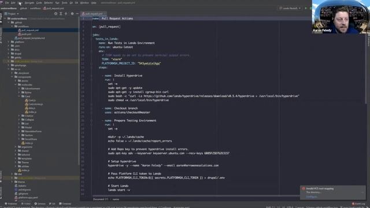Image resolution: width=370 pixels, height=208 pixels.
Task: Expand the drupal folder
Action: 9,54
